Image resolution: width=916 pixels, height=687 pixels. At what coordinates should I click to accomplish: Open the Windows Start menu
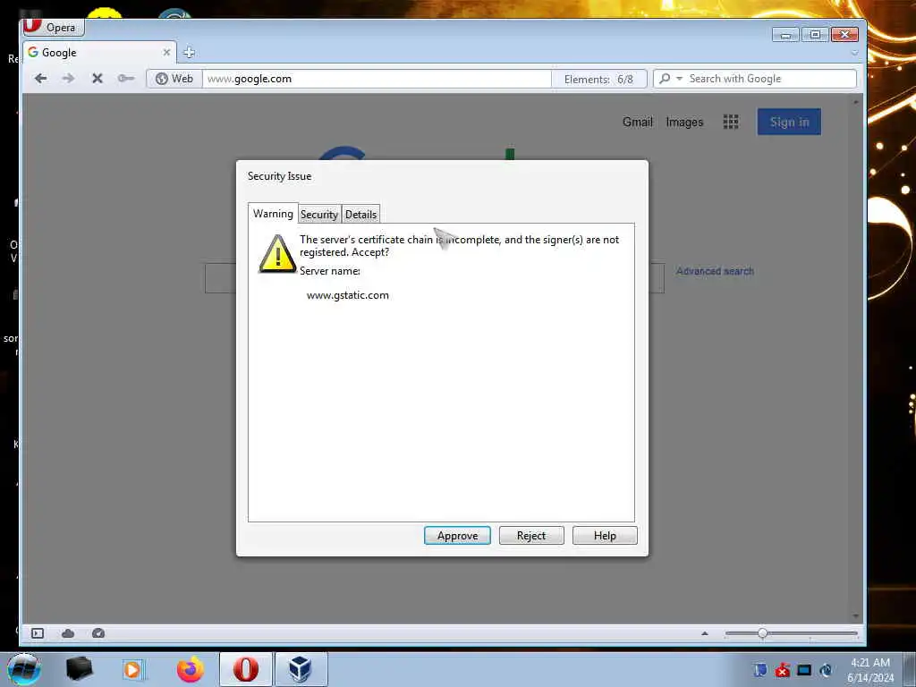[x=24, y=669]
